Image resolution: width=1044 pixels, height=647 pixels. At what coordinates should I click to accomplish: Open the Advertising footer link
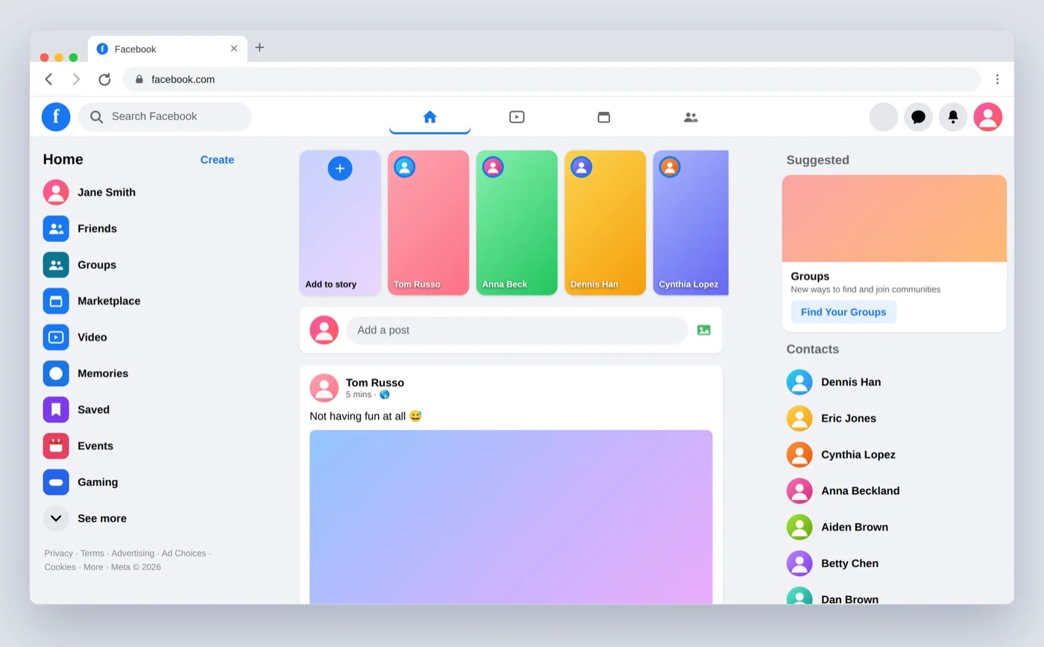133,553
